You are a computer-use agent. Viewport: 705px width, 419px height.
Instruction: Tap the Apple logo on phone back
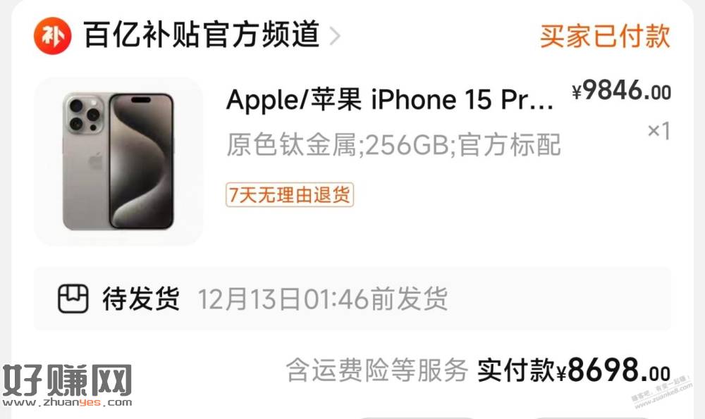(95, 161)
